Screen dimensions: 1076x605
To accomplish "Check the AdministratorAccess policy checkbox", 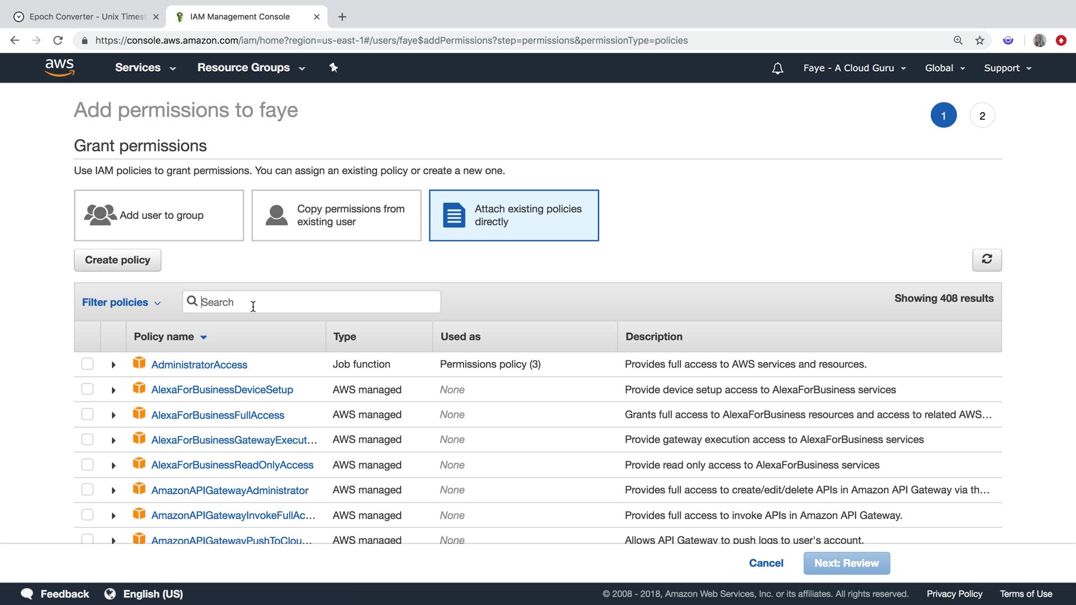I will pos(87,364).
